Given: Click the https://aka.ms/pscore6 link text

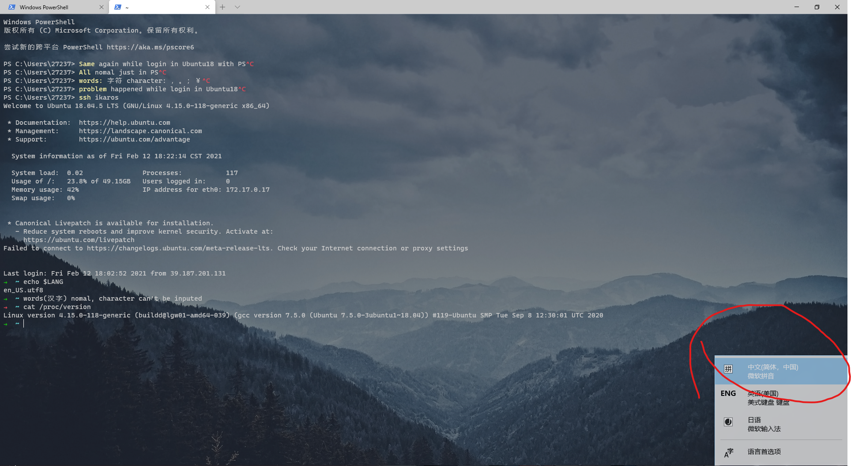Looking at the screenshot, I should coord(150,47).
